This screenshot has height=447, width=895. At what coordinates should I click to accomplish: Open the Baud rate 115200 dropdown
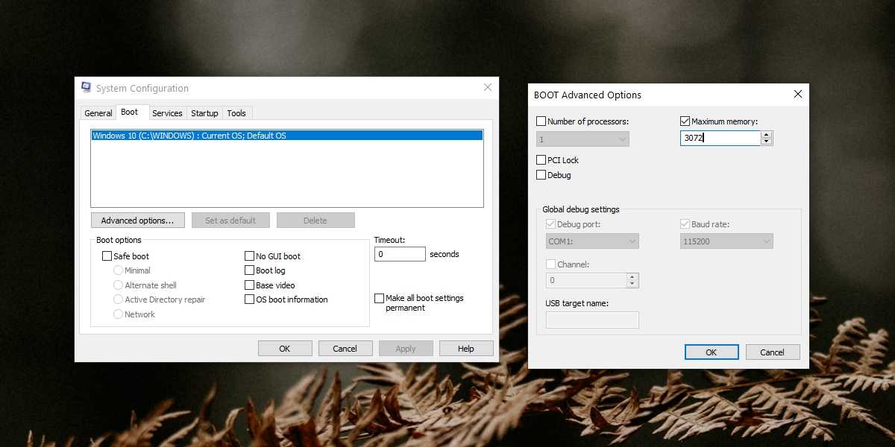[x=726, y=241]
